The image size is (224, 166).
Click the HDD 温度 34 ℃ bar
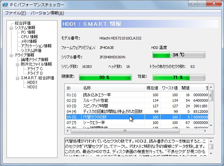179,55
